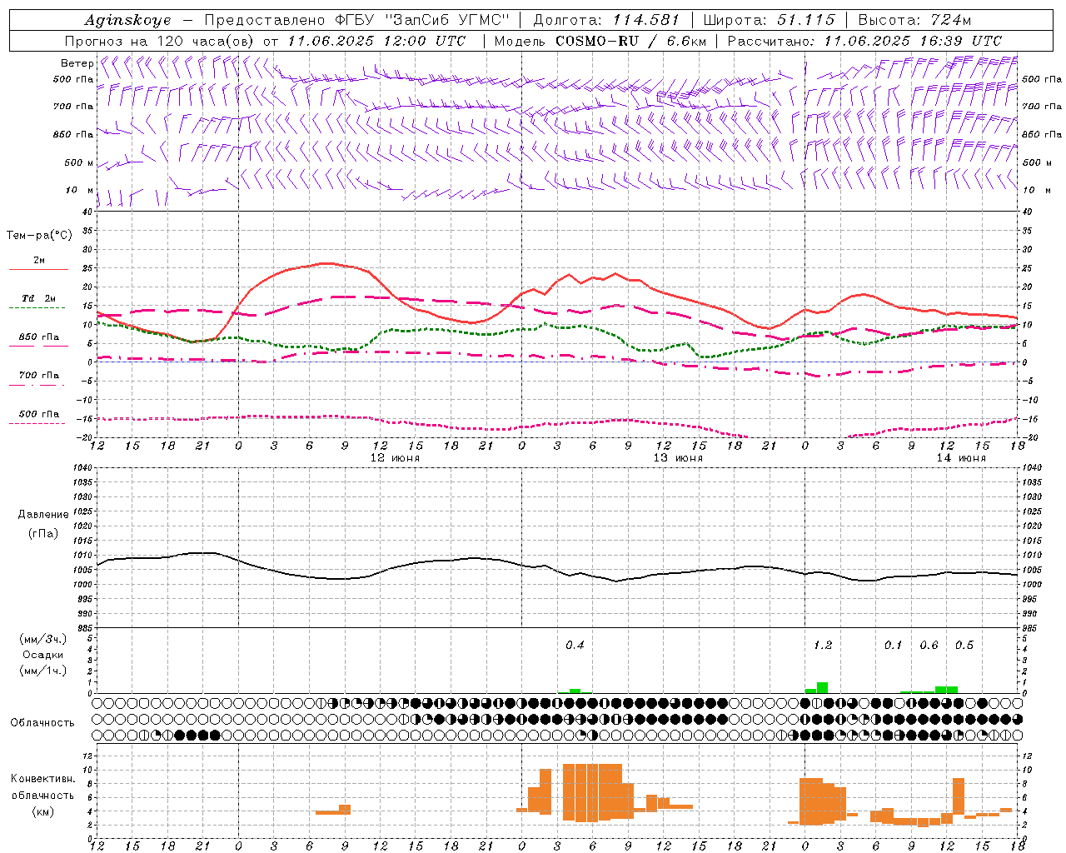The width and height of the screenshot is (1066, 853).
Task: Click the "Осадки" precipitation panel label
Action: [x=42, y=655]
